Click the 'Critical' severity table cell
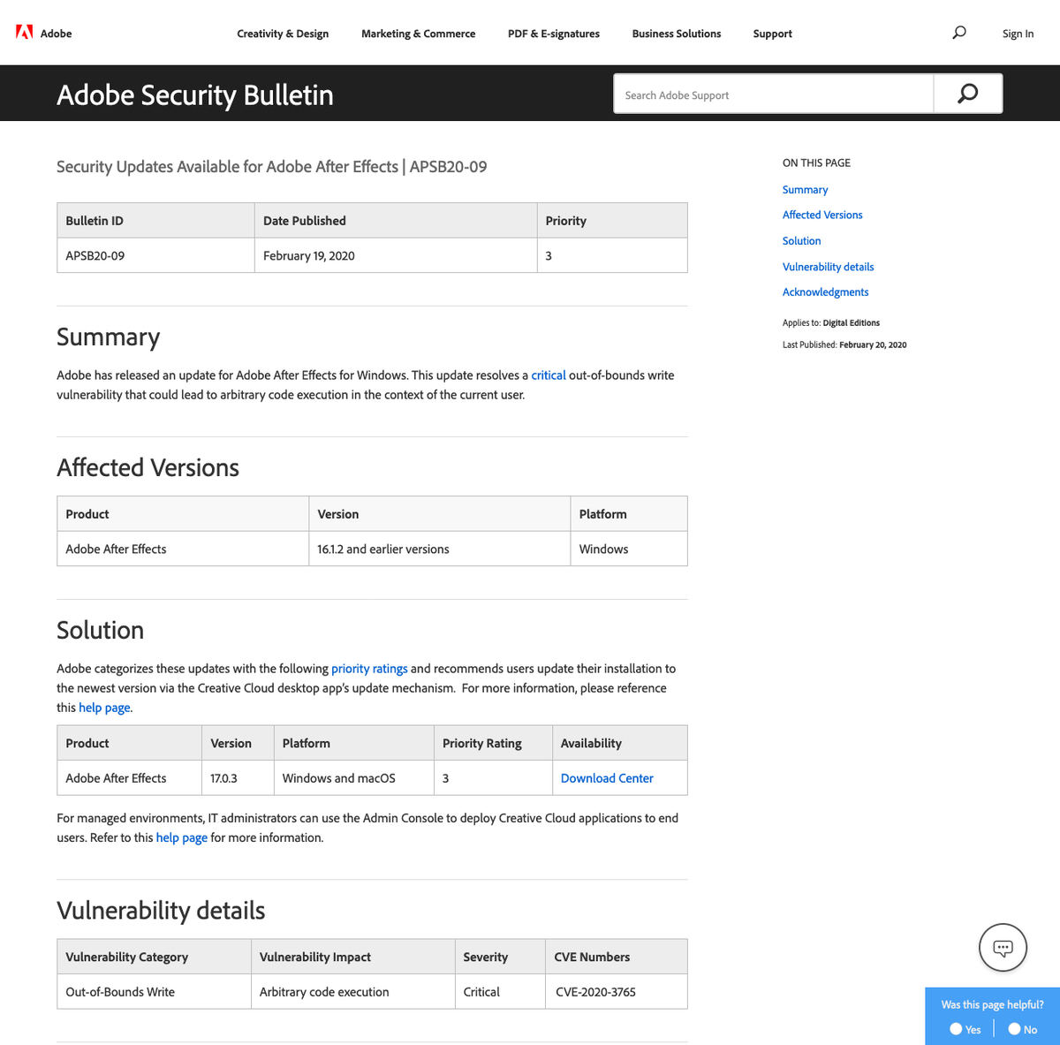The image size is (1060, 1045). [x=500, y=992]
